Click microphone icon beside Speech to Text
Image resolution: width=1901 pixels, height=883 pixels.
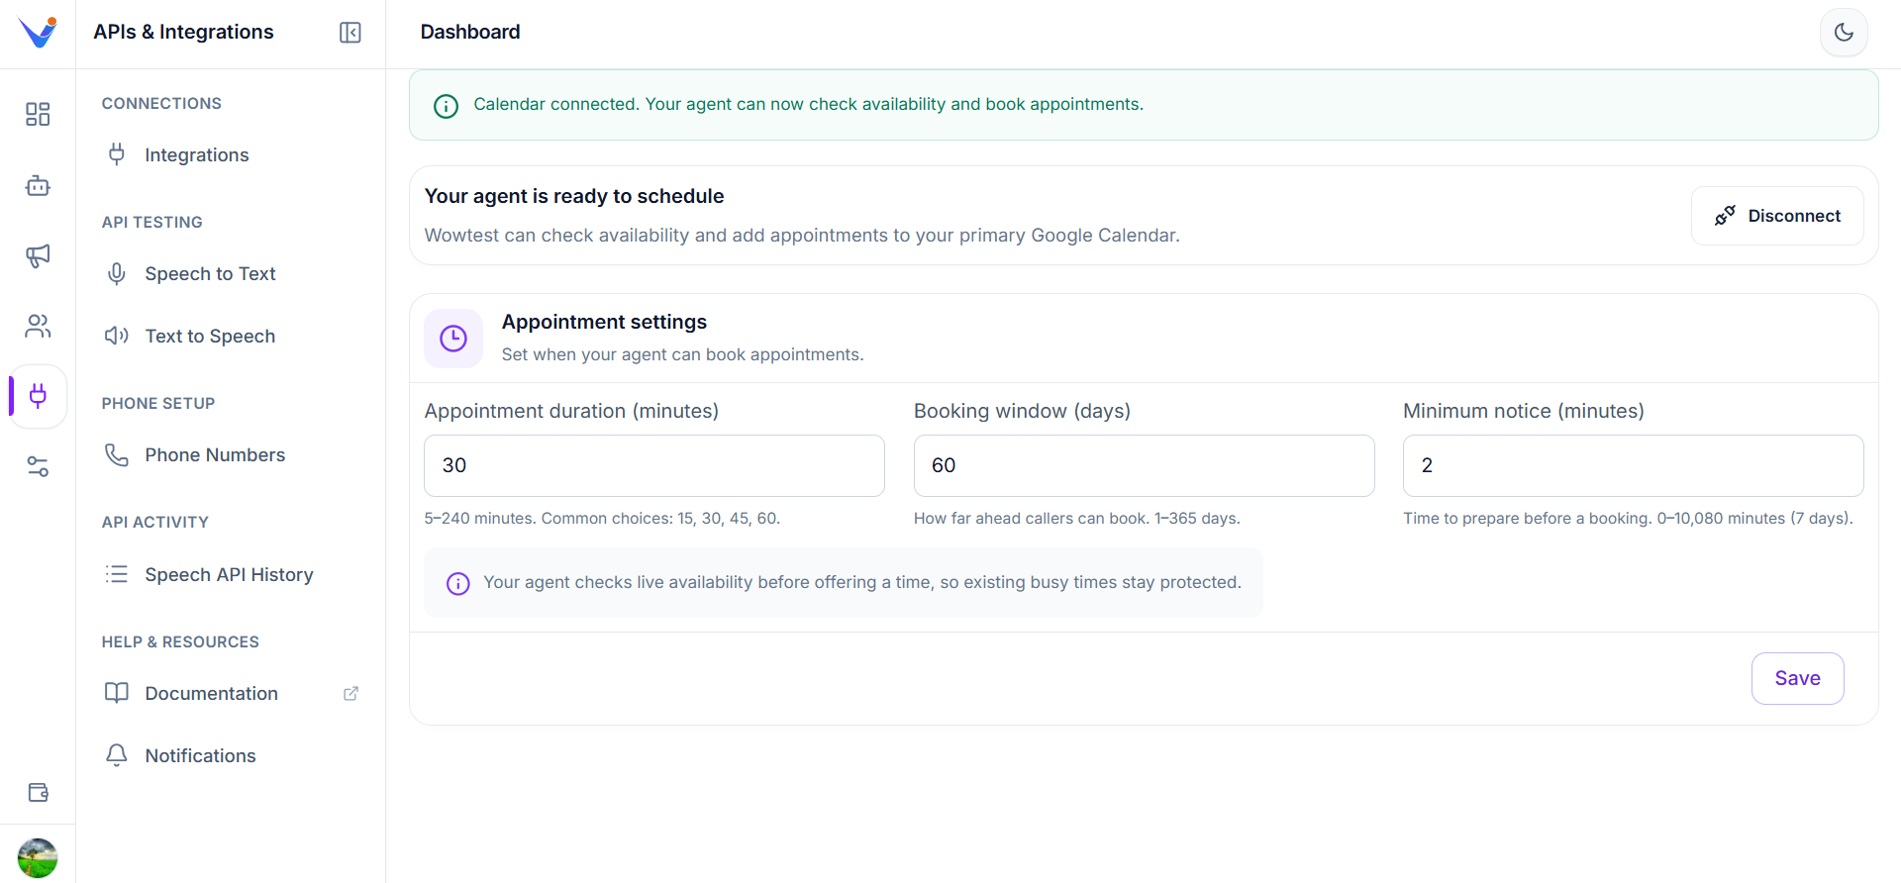(x=117, y=274)
